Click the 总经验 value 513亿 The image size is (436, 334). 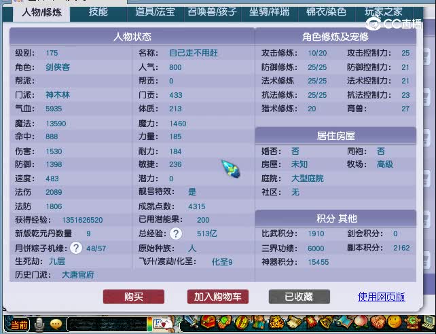pyautogui.click(x=206, y=234)
